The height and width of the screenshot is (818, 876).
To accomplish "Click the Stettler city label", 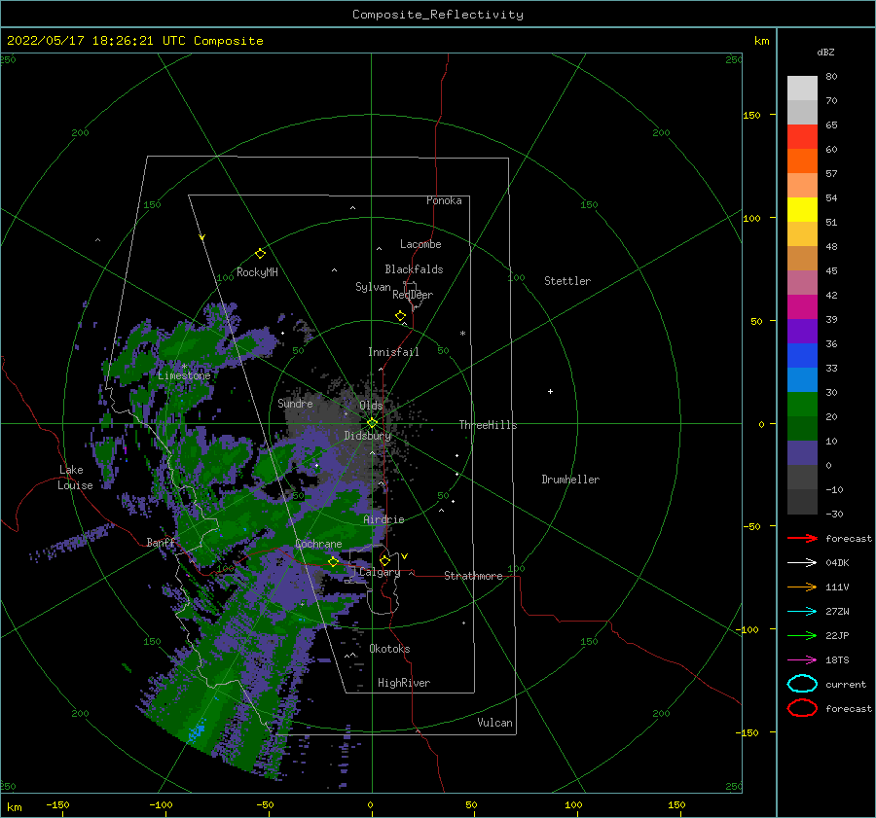I will (567, 281).
